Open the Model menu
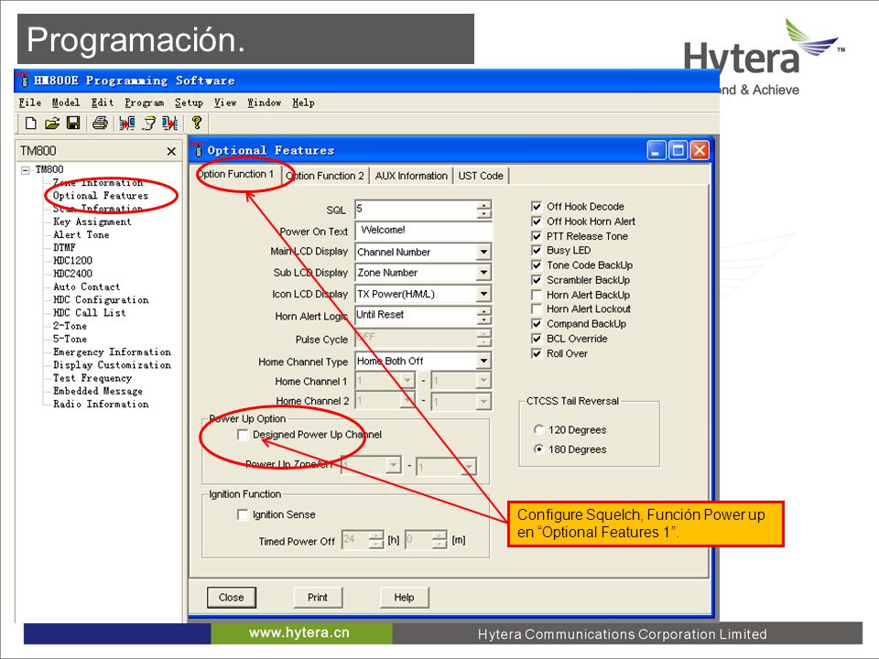879x659 pixels. point(66,103)
